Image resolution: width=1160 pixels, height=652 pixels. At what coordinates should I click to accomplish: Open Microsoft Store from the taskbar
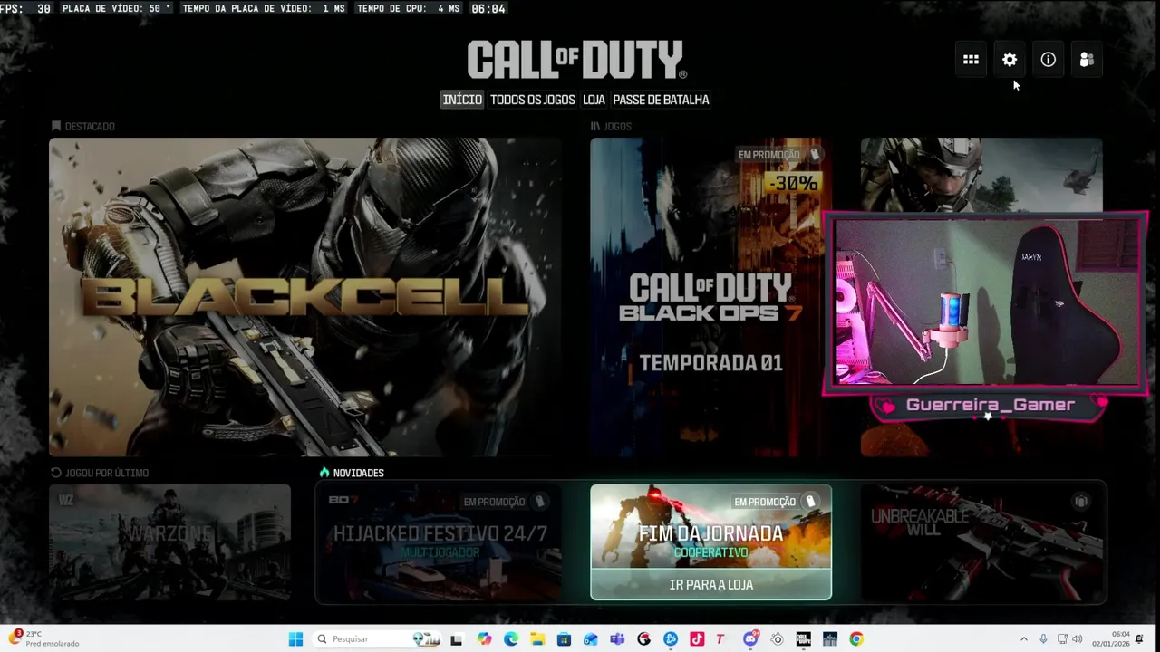click(564, 639)
